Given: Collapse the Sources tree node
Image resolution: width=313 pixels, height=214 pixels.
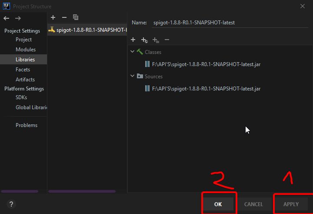Looking at the screenshot, I should pos(133,76).
